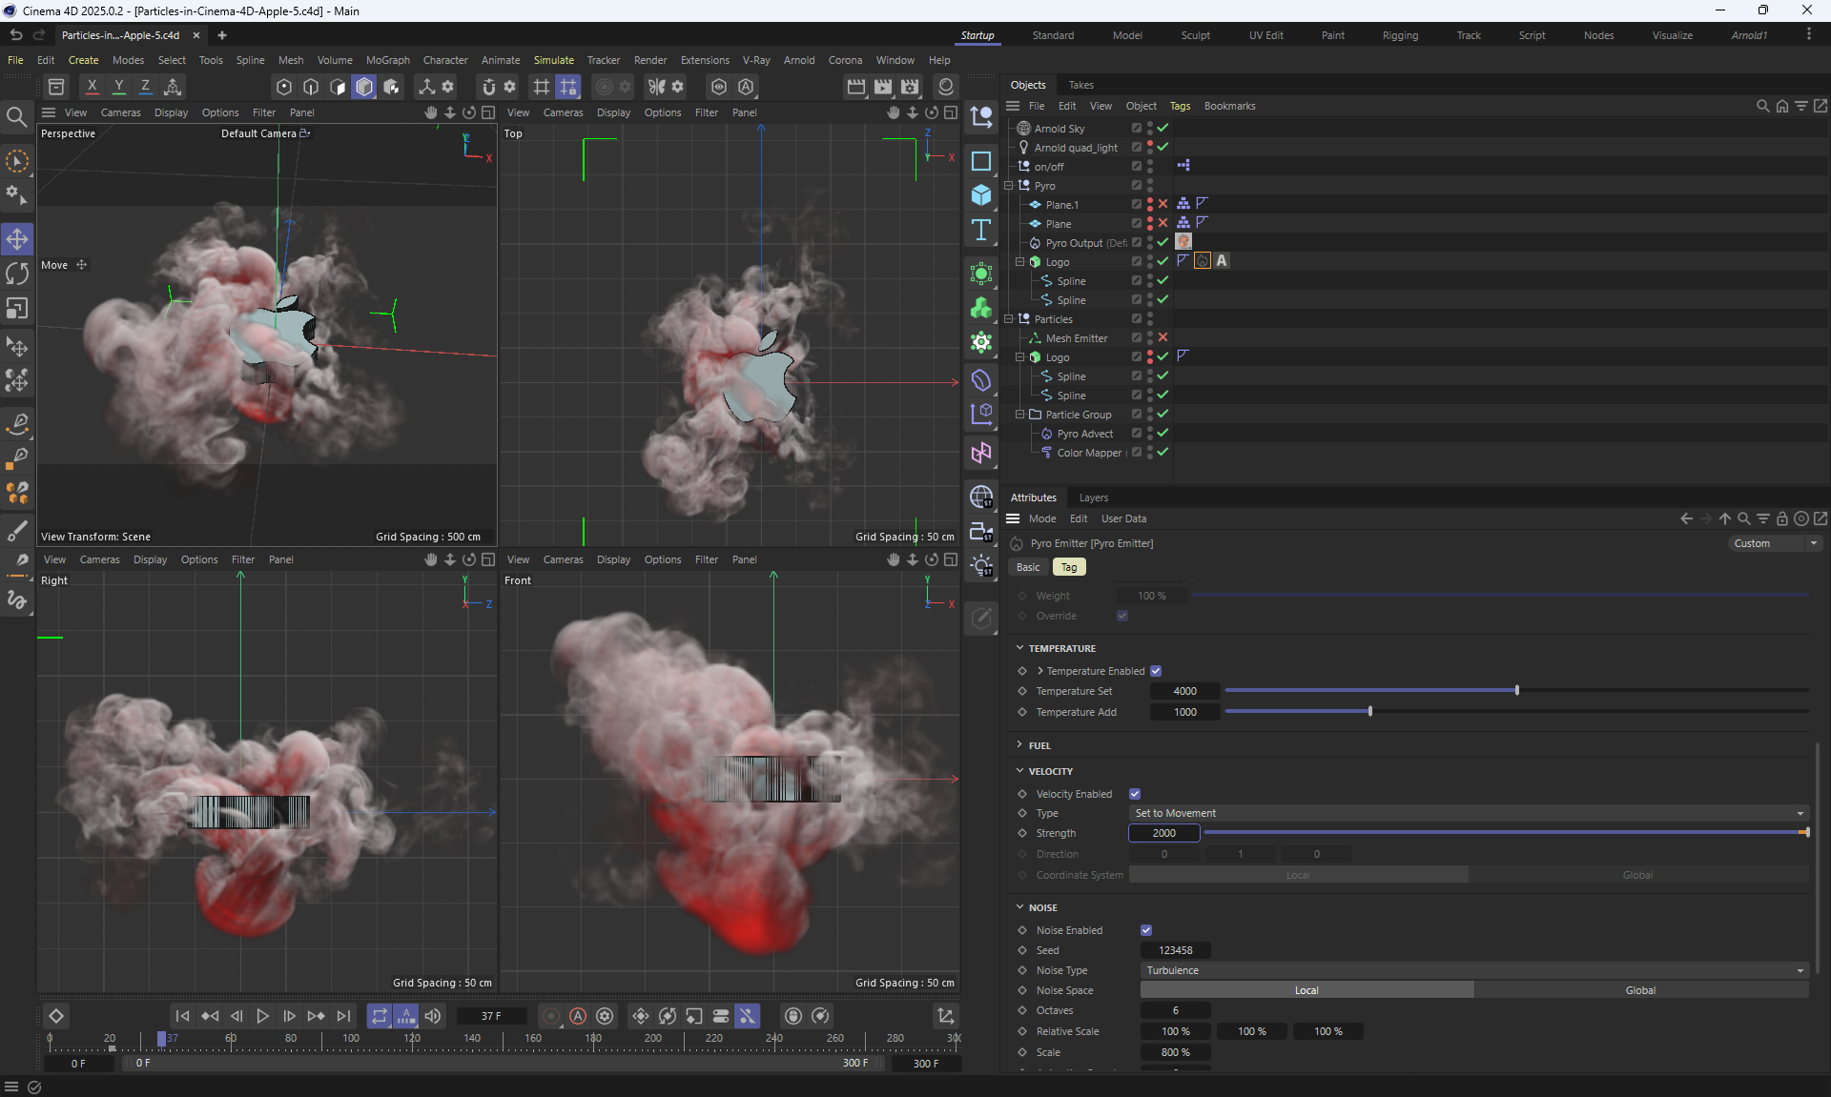The image size is (1831, 1097).
Task: Set Noise Space to Global
Action: pyautogui.click(x=1640, y=990)
